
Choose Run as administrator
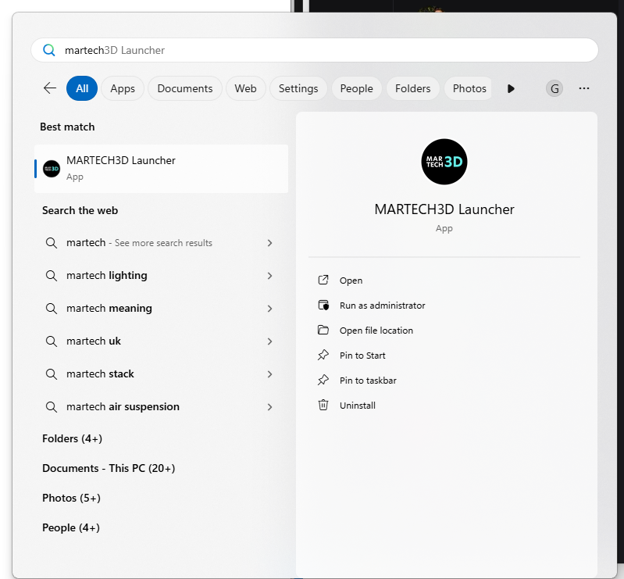pyautogui.click(x=383, y=306)
